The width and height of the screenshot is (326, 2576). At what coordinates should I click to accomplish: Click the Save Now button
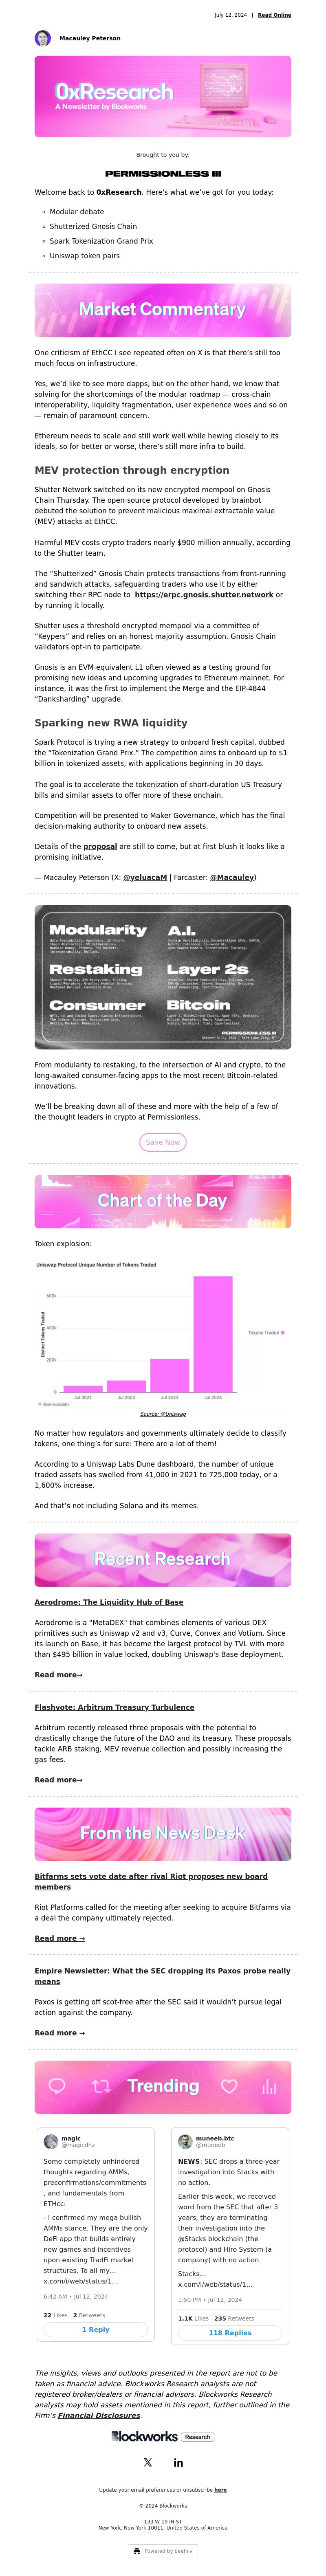pos(163,1141)
